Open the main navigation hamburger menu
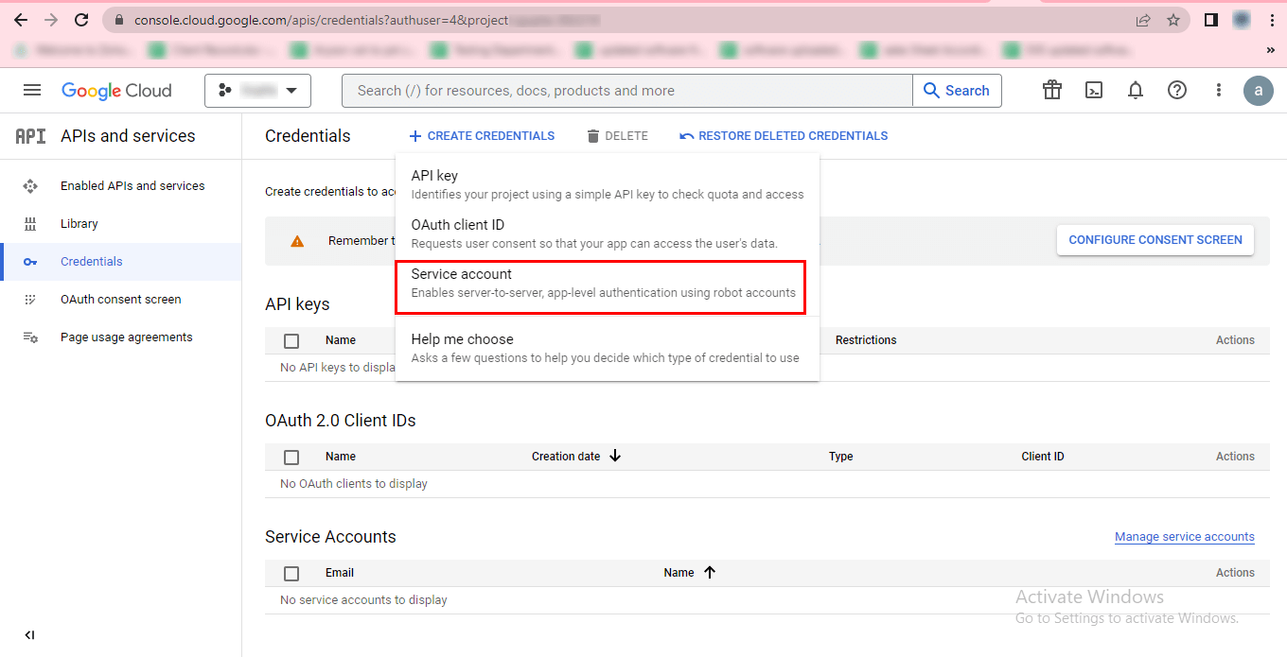The width and height of the screenshot is (1287, 657). pyautogui.click(x=32, y=91)
